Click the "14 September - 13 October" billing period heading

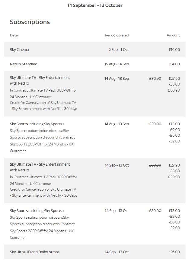click(95, 5)
